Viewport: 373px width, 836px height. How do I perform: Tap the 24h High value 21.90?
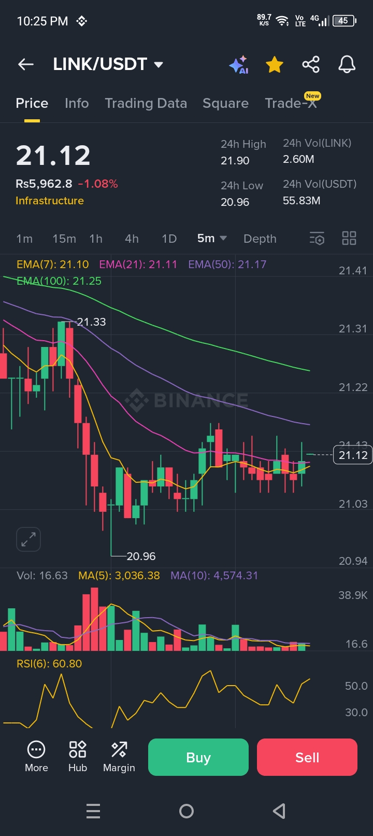click(235, 161)
